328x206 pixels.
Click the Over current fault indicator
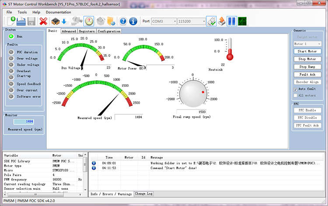click(x=11, y=90)
